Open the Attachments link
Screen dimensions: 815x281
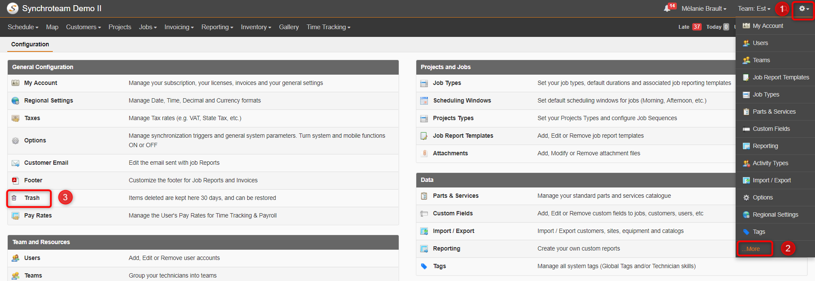[450, 153]
